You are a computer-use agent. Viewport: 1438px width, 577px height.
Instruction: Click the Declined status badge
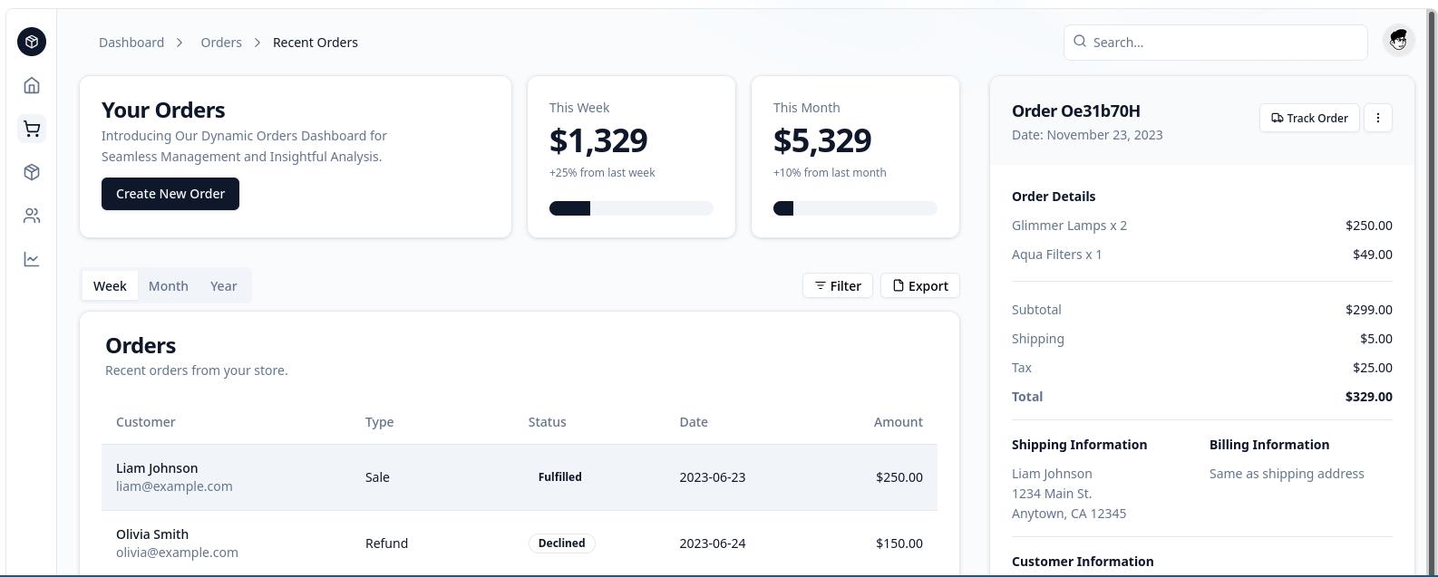561,543
